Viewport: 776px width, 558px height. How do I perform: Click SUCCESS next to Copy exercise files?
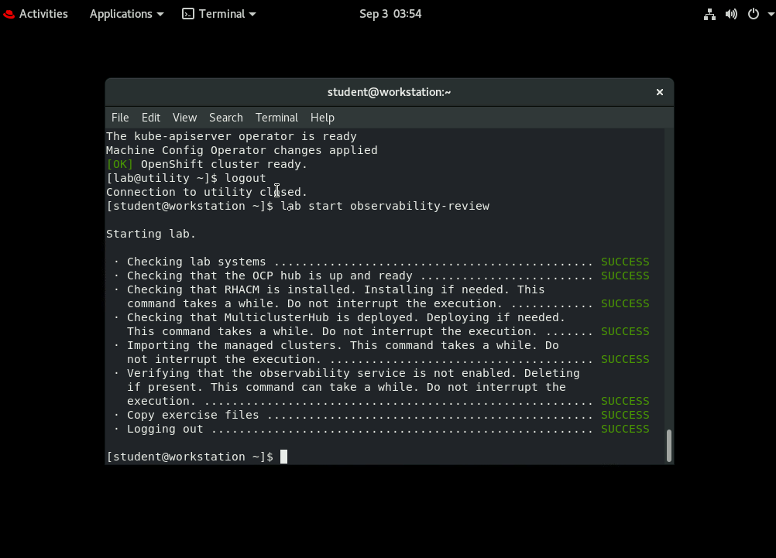coord(625,415)
